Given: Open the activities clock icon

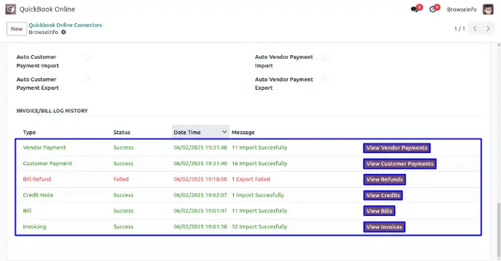Looking at the screenshot, I should [x=433, y=9].
